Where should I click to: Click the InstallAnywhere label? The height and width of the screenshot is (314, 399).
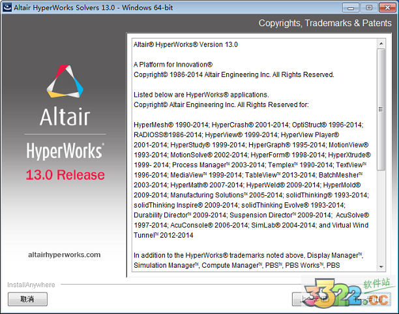(x=31, y=285)
